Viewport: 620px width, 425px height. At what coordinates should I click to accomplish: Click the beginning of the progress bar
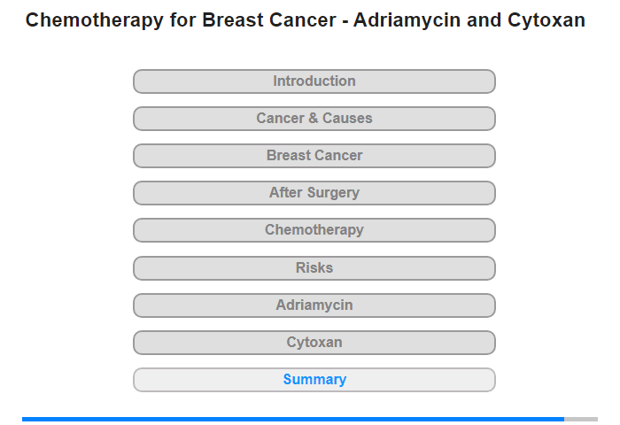point(25,419)
